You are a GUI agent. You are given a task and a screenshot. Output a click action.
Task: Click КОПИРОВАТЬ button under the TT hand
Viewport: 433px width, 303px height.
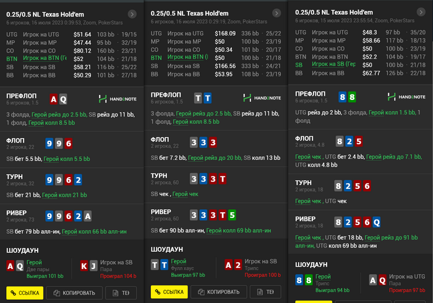tap(219, 292)
